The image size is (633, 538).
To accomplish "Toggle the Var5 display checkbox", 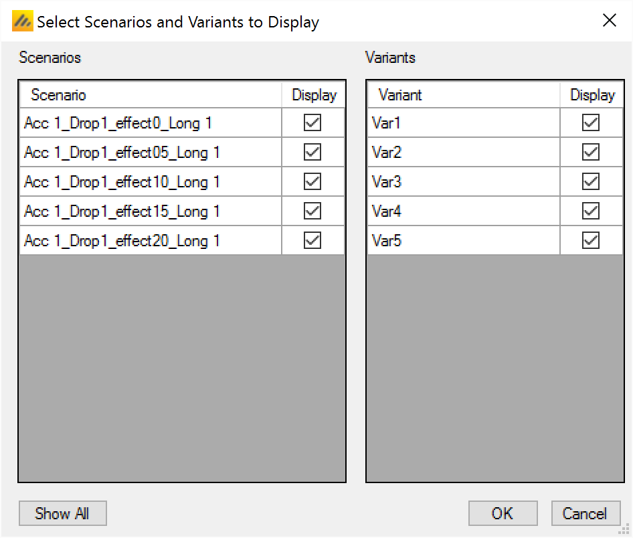I will tap(591, 241).
